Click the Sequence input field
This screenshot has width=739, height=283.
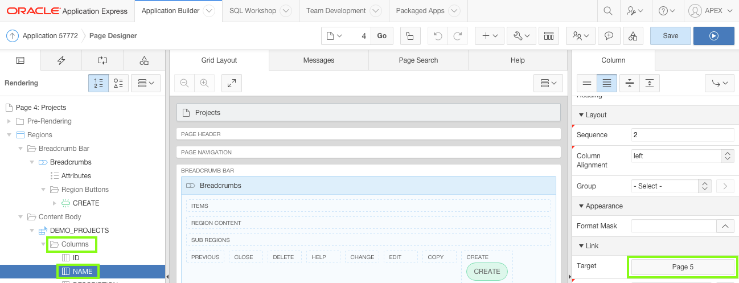[682, 135]
